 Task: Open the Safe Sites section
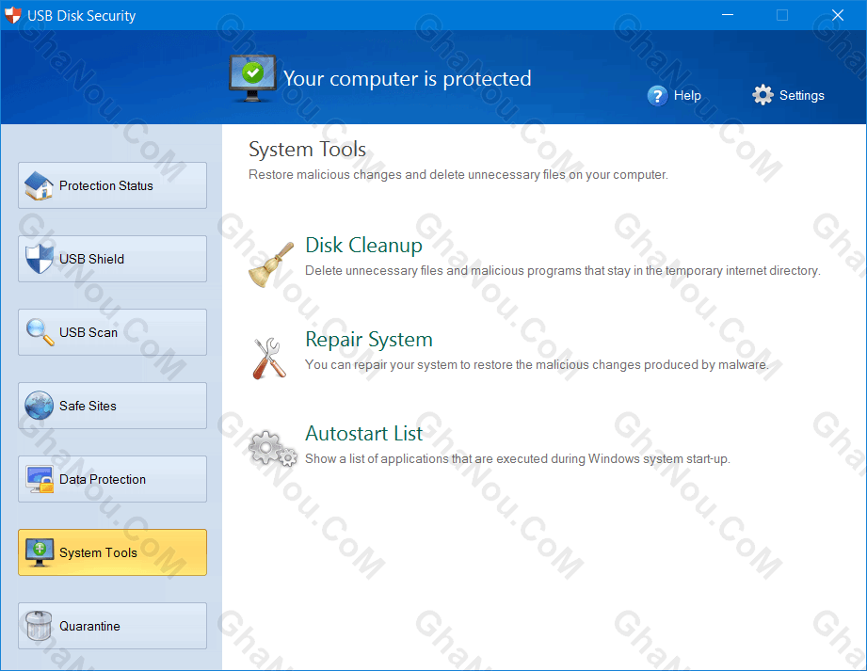[112, 406]
